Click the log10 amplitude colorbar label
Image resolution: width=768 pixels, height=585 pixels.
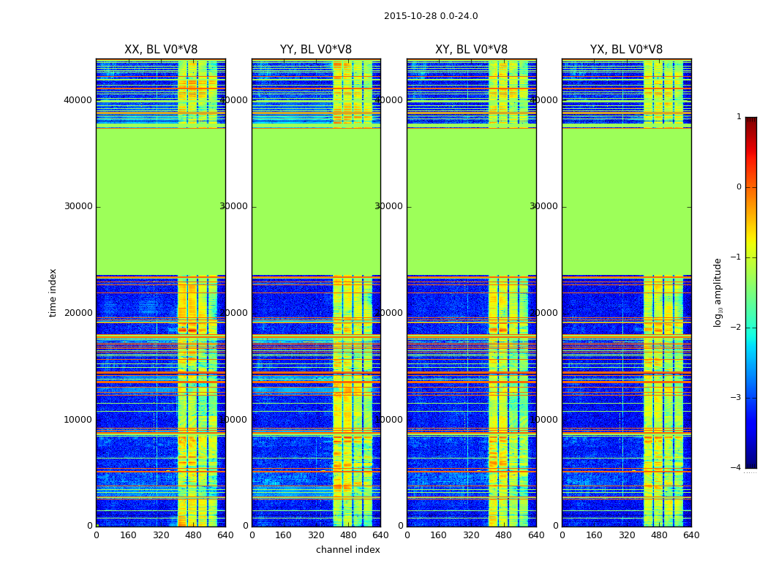(x=718, y=292)
